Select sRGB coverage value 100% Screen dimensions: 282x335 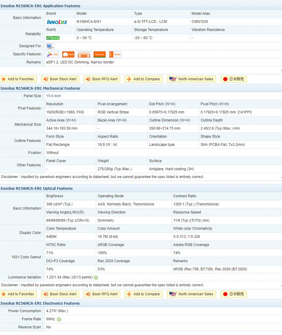102,253
